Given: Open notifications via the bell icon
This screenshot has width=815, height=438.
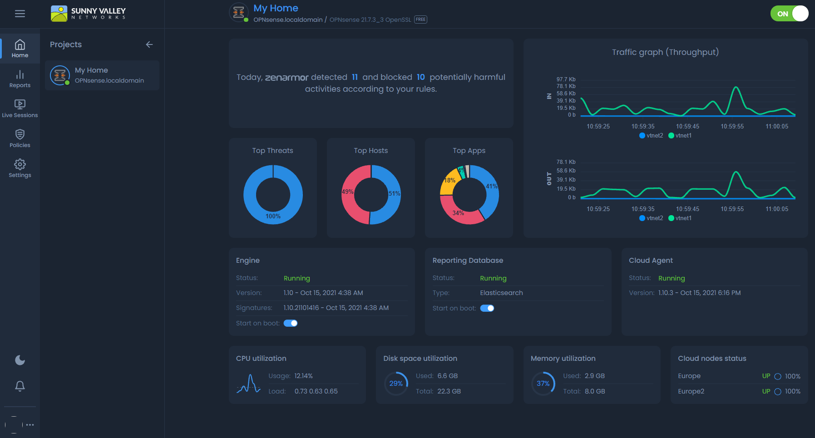Looking at the screenshot, I should coord(20,386).
